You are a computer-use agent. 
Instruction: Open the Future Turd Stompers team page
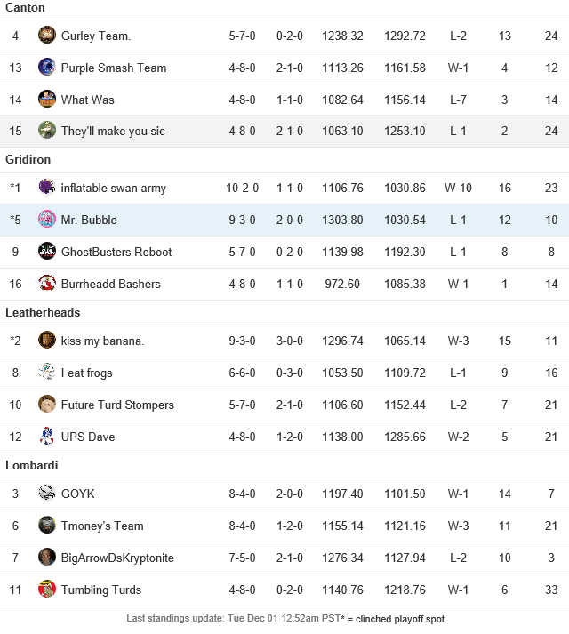(117, 405)
